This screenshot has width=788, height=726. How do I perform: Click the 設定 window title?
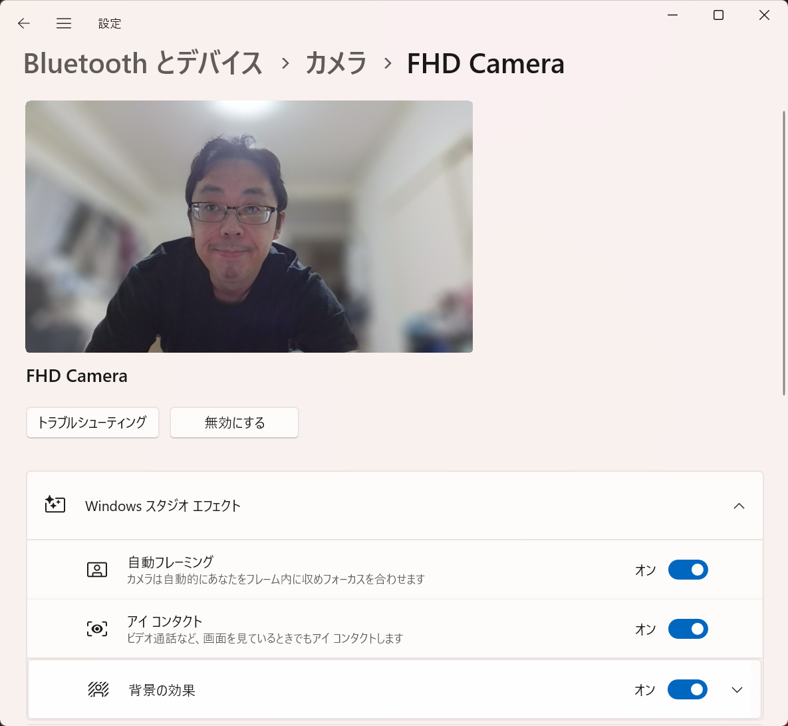[110, 24]
